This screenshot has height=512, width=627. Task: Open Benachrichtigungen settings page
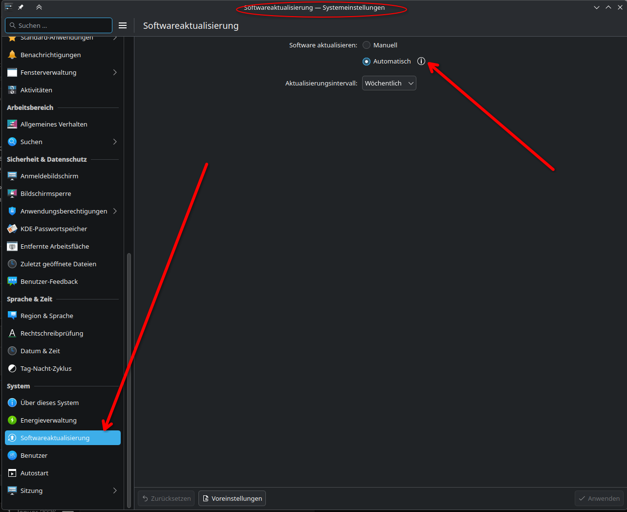63,55
